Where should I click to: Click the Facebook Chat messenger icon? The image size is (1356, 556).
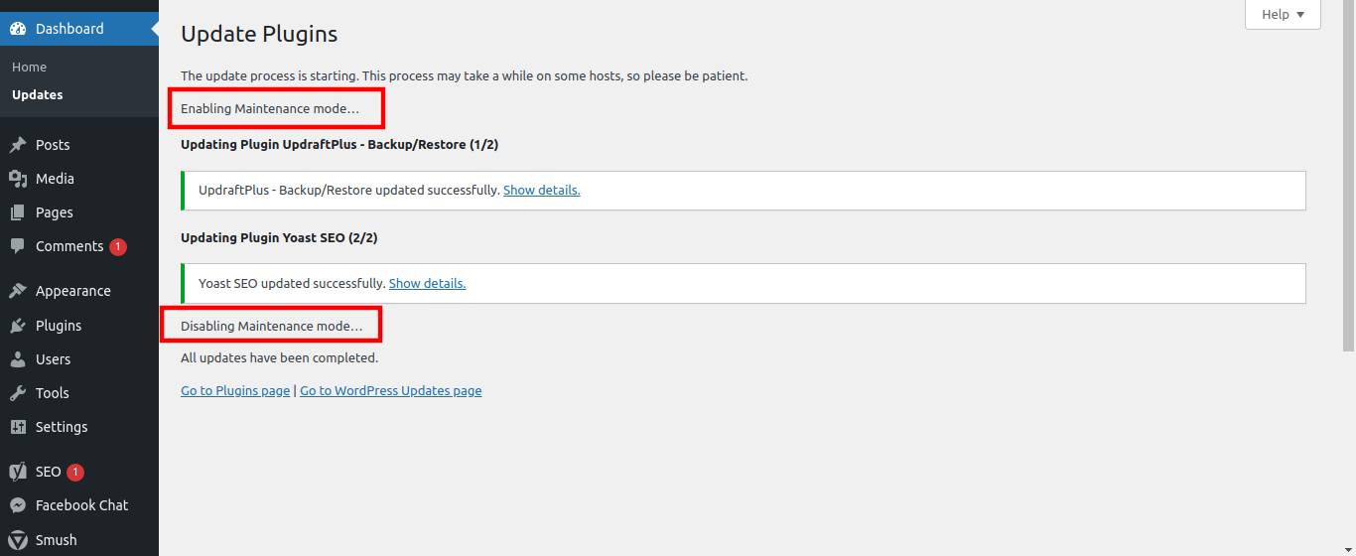18,505
